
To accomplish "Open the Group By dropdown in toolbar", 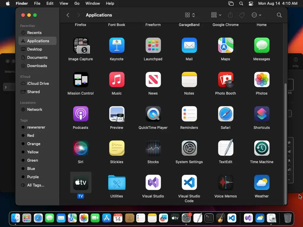I will [216, 15].
